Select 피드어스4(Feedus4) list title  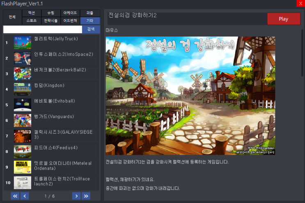click(x=56, y=148)
